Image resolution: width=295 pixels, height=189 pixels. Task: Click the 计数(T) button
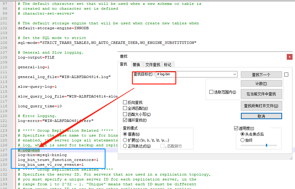coord(261,83)
